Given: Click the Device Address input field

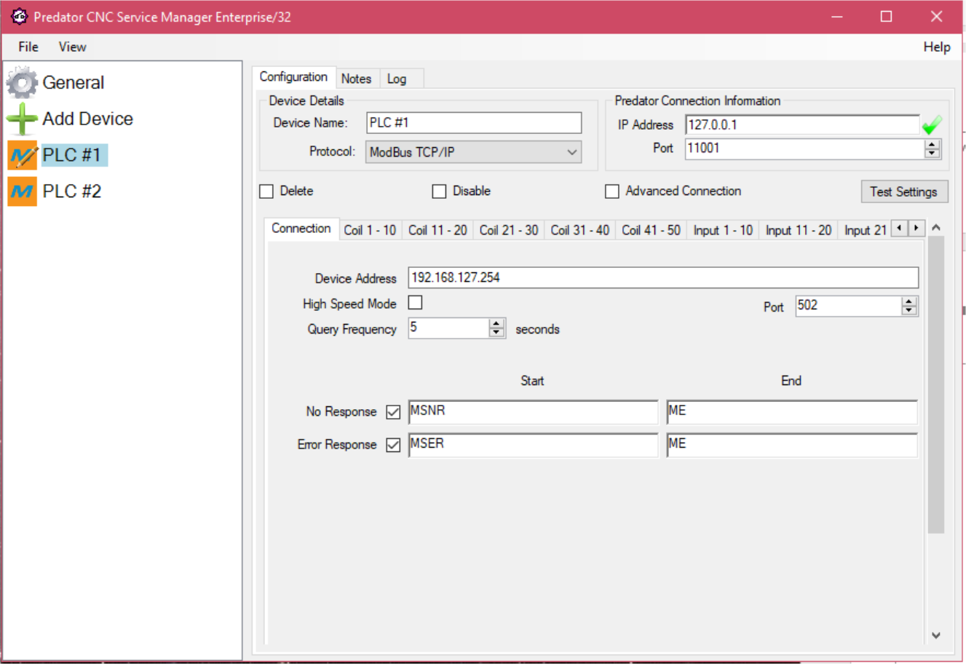Looking at the screenshot, I should pos(662,277).
